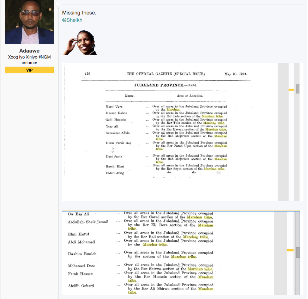Click the yellow VIP badge
This screenshot has height=299, width=308.
[x=29, y=70]
